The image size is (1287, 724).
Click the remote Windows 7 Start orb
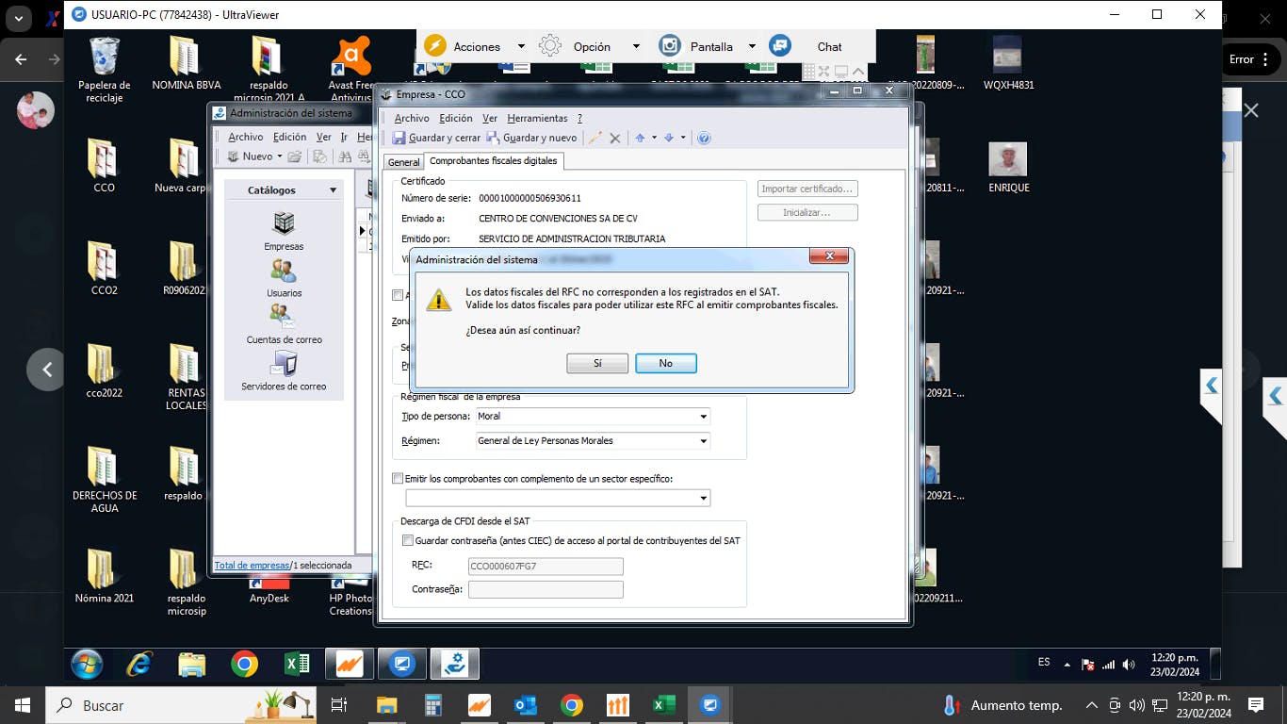87,664
